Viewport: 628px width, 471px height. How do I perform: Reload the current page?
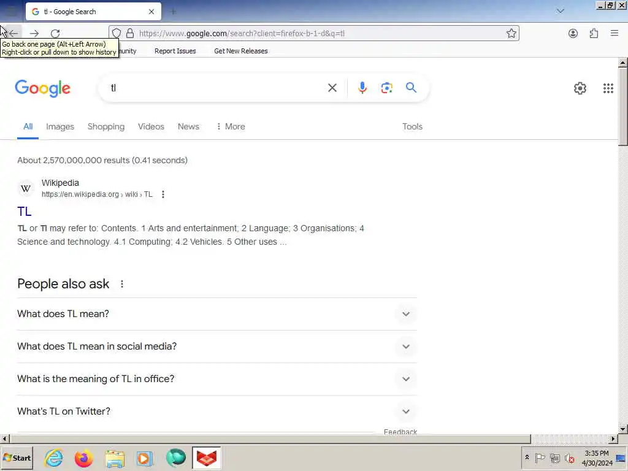(55, 33)
